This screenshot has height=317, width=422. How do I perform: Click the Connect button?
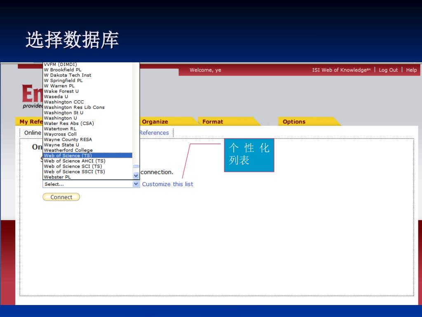point(61,197)
